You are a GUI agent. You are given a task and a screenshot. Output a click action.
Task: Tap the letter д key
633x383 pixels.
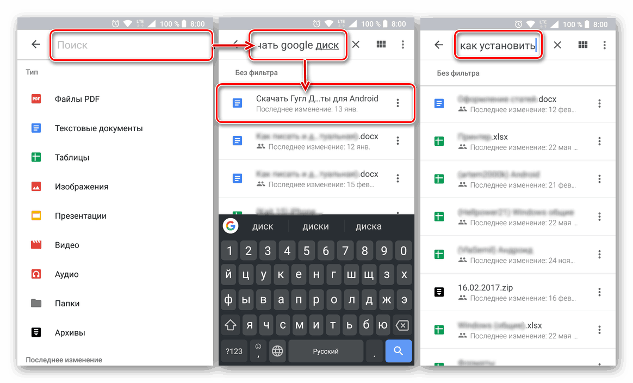pos(369,300)
